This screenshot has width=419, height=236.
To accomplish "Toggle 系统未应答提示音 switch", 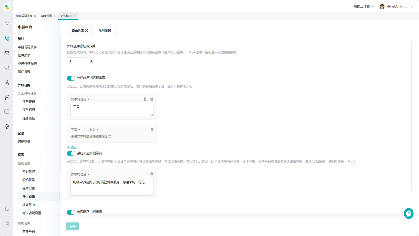I will coord(71,153).
